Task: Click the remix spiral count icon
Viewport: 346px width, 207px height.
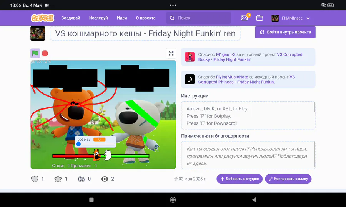Action: point(82,179)
